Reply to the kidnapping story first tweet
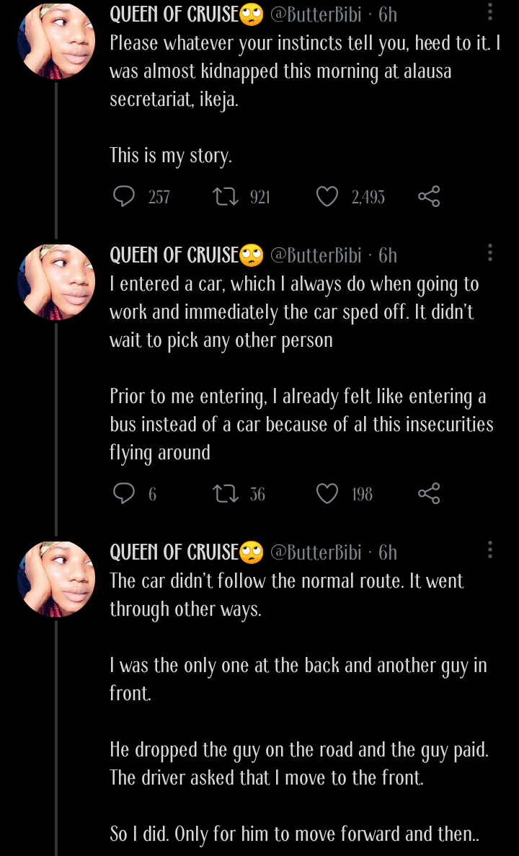 pos(124,196)
